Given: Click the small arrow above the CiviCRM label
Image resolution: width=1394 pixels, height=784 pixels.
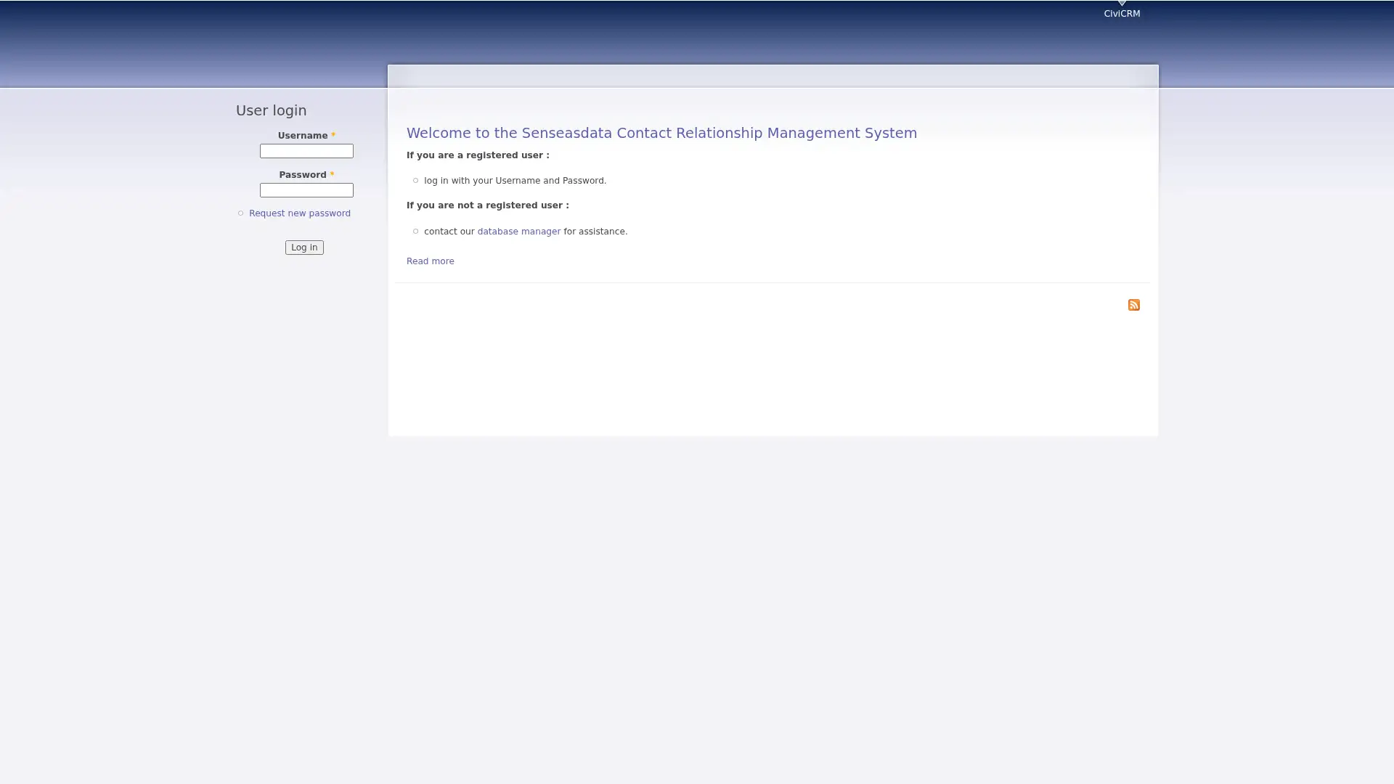Looking at the screenshot, I should (1121, 4).
